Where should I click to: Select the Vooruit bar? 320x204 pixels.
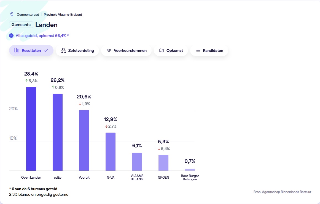point(84,140)
